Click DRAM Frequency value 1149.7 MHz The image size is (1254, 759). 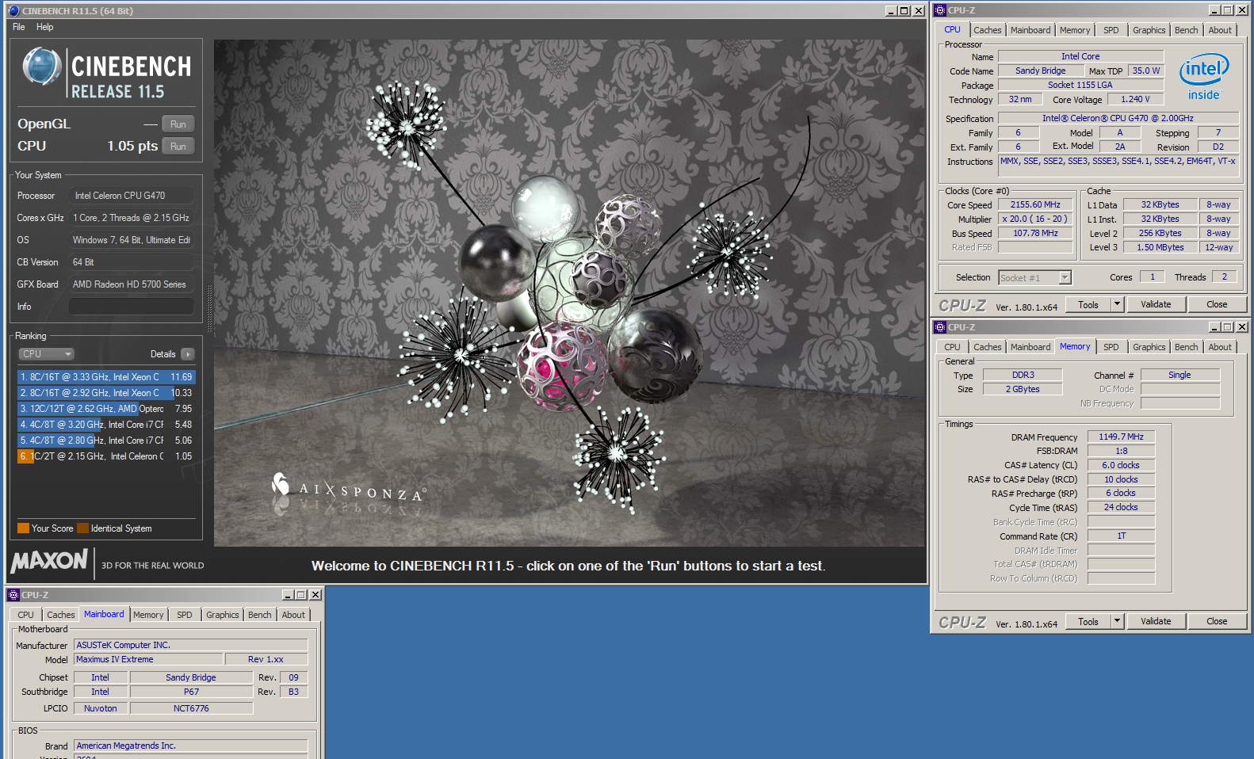point(1121,437)
